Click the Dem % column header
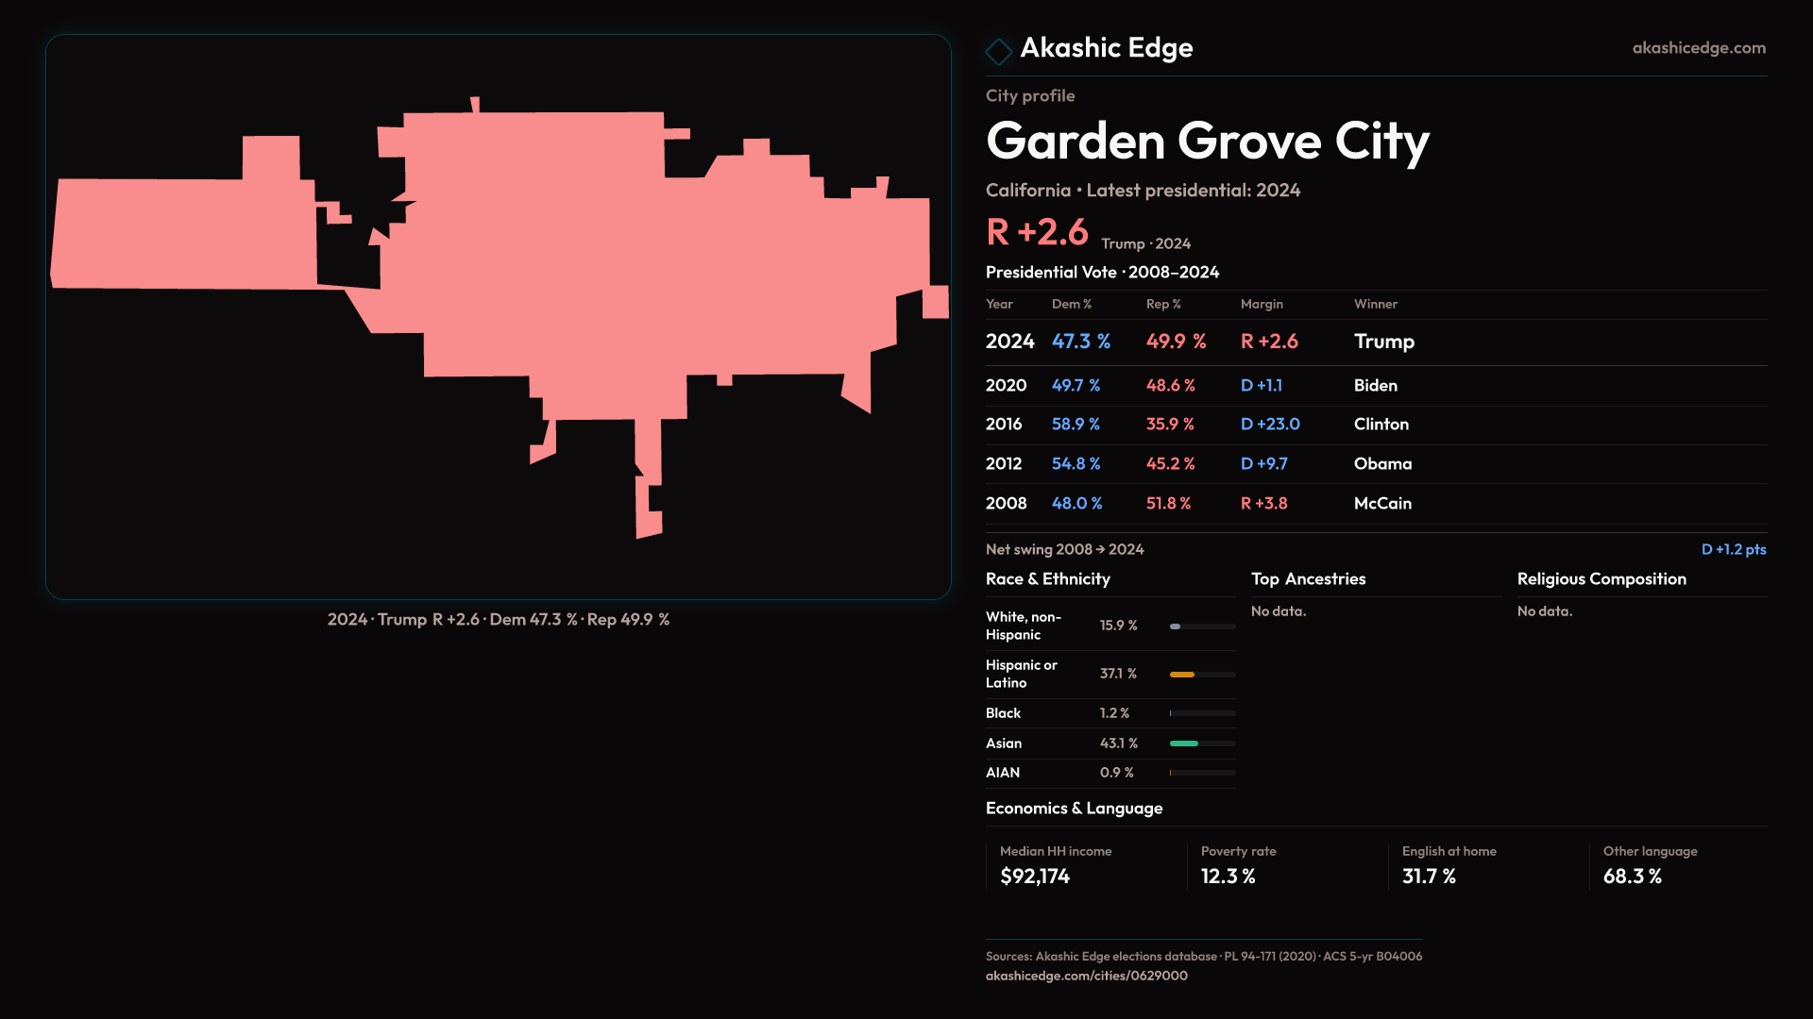 tap(1071, 305)
